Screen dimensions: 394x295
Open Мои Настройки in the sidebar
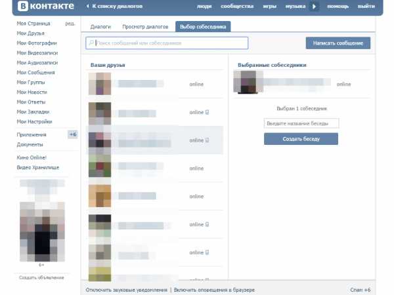(x=34, y=121)
